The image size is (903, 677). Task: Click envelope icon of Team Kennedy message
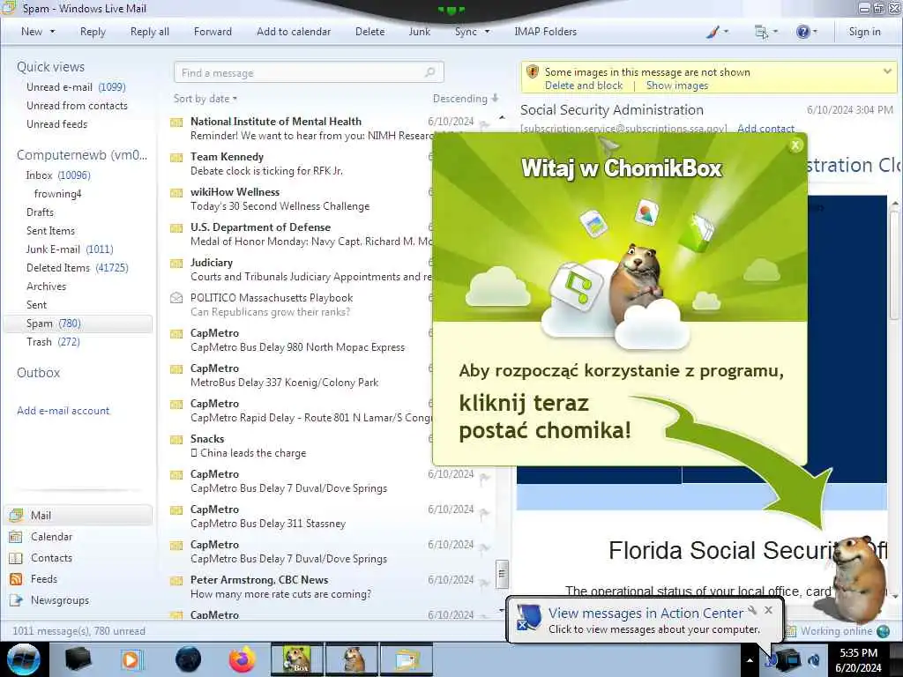pos(176,157)
